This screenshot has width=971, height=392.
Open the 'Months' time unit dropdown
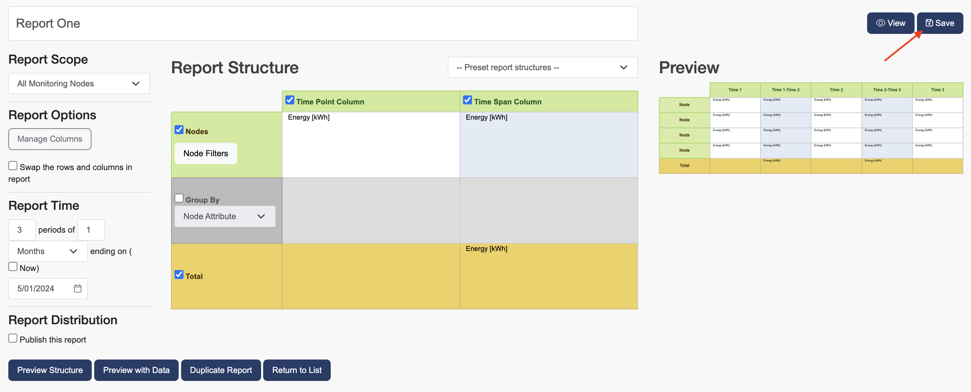[x=47, y=251]
